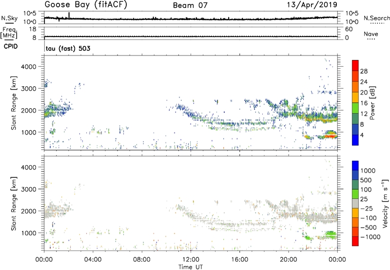Click the grey −25 to 25 Velocity colorbar segment
The height and width of the screenshot is (270, 390).
[x=355, y=203]
